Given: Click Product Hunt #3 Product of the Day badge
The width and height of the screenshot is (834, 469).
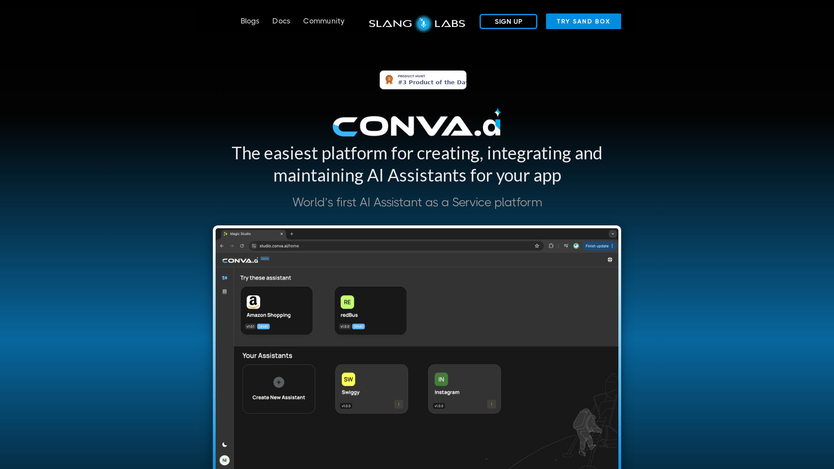Looking at the screenshot, I should pyautogui.click(x=423, y=79).
